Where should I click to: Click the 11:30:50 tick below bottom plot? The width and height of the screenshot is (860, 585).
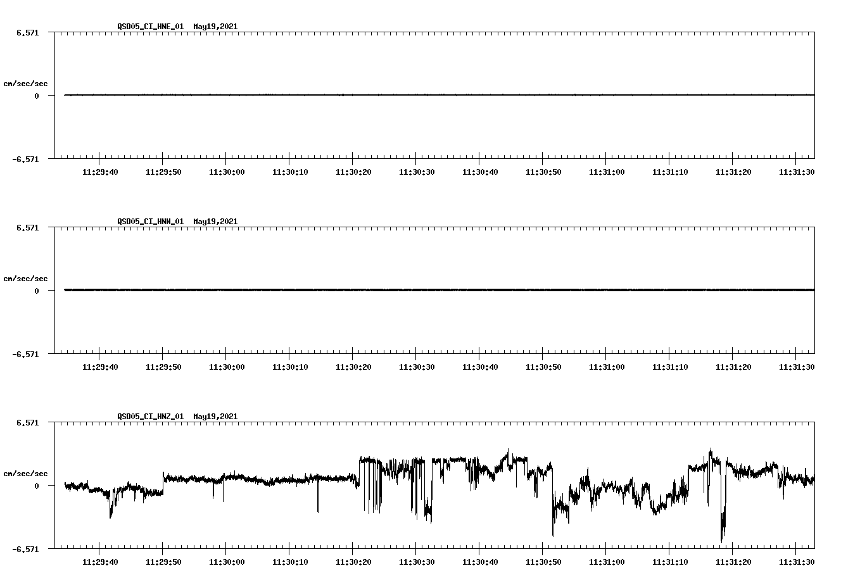point(543,561)
